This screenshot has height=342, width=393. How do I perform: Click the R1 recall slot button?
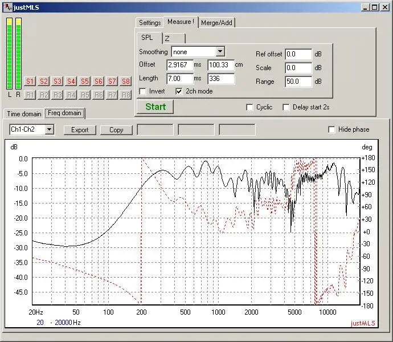point(30,95)
